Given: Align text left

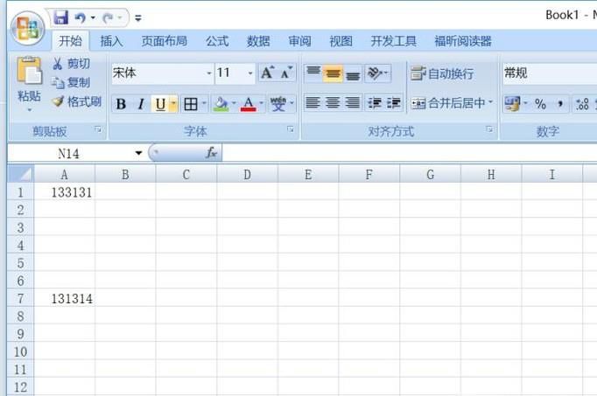Looking at the screenshot, I should pyautogui.click(x=313, y=103).
